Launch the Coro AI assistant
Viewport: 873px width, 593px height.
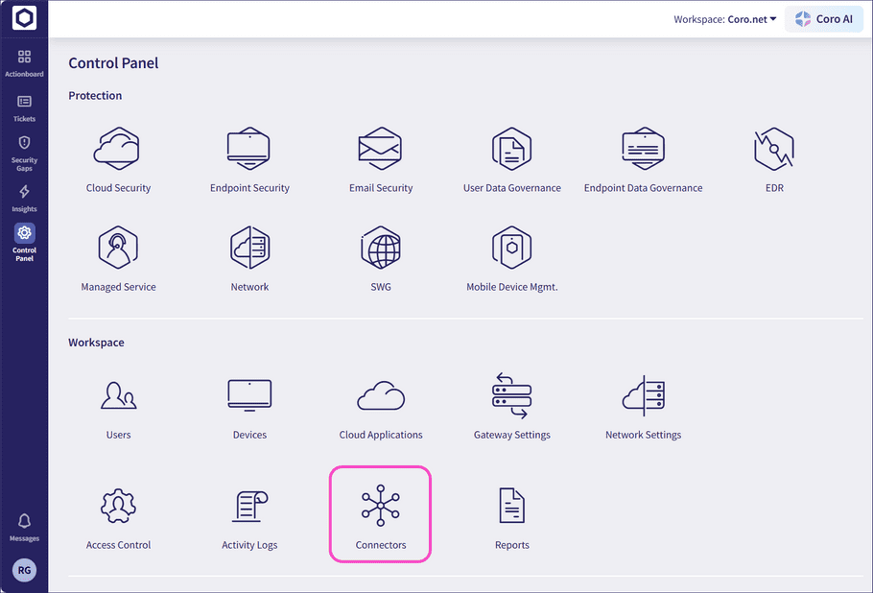coord(823,19)
